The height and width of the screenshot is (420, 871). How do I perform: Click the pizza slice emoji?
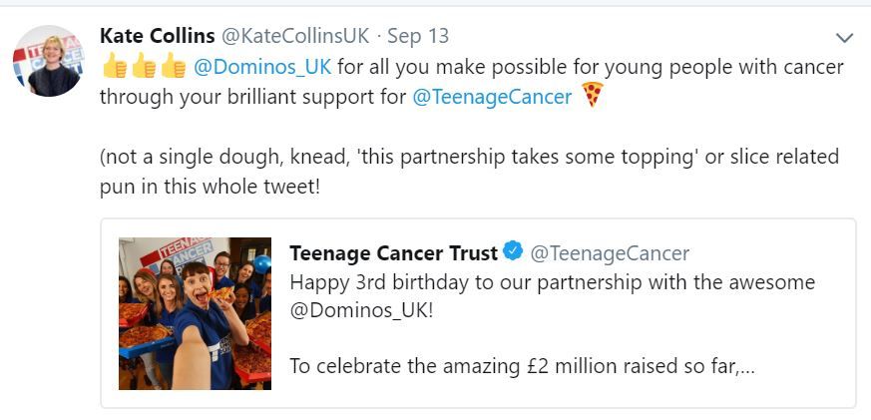click(x=593, y=96)
